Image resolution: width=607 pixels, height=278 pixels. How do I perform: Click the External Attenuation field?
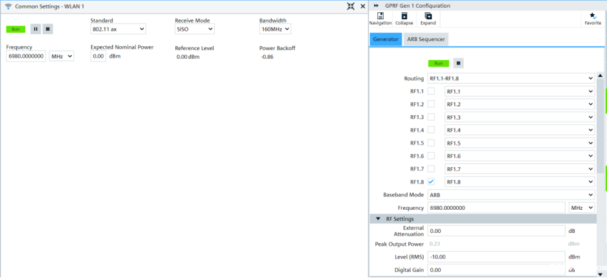(x=496, y=231)
